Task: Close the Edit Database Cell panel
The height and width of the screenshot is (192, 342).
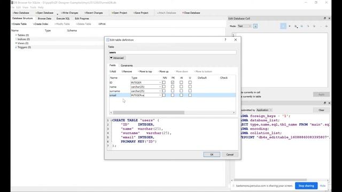Action: pos(329,18)
